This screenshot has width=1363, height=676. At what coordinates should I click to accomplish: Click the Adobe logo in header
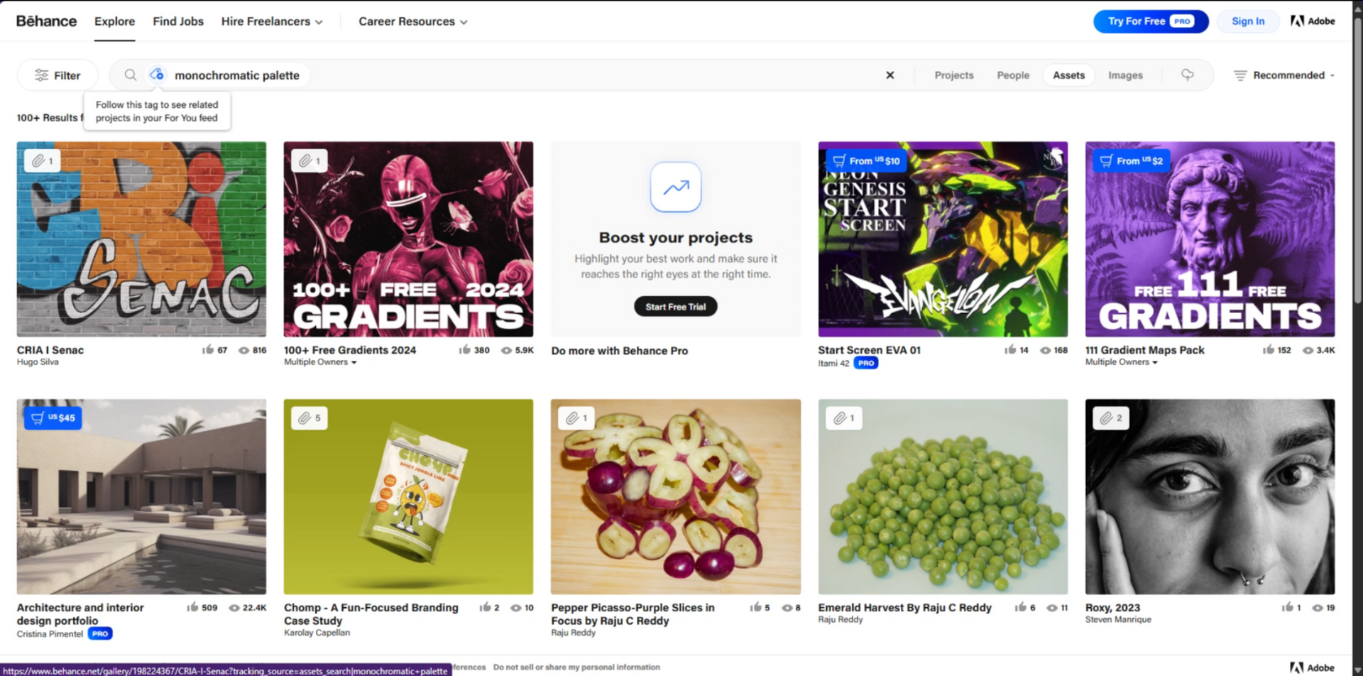[1313, 21]
